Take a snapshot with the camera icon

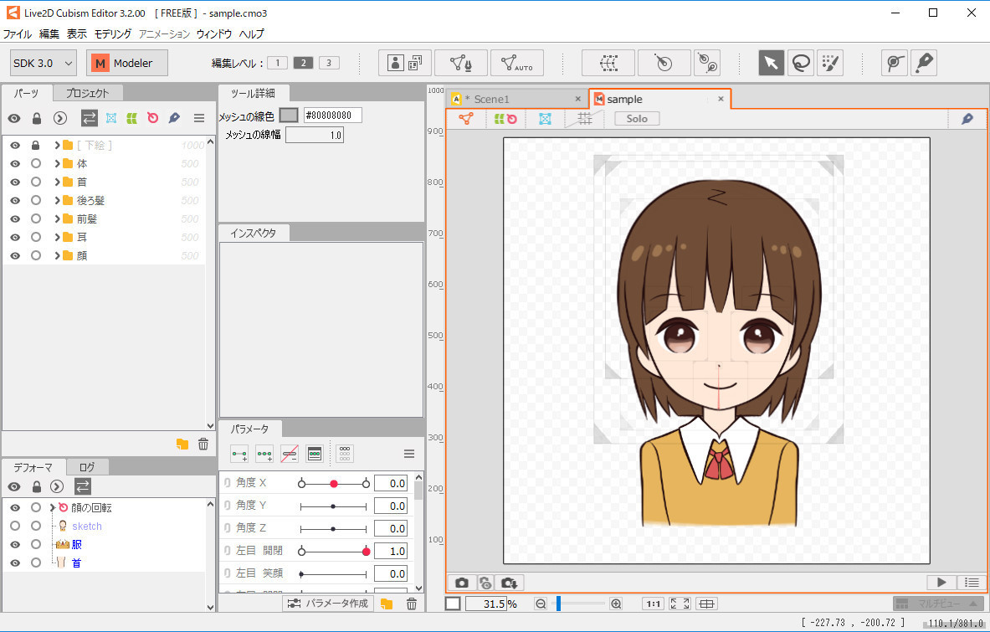pos(461,583)
